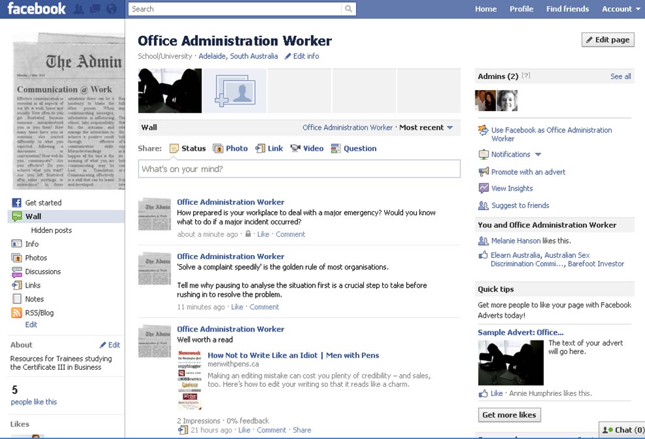
Task: Like the post from about a minute ago
Action: tap(263, 234)
